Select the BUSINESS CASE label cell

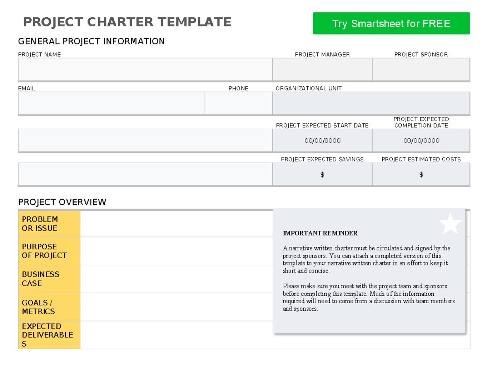click(x=48, y=279)
